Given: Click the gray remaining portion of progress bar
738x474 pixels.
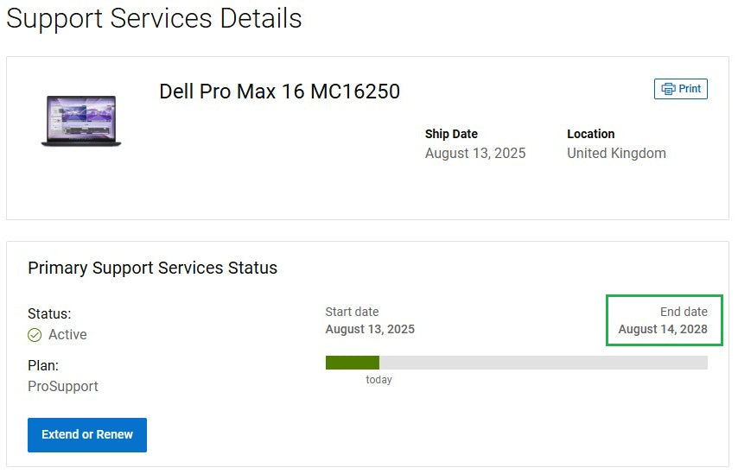Looking at the screenshot, I should [543, 363].
